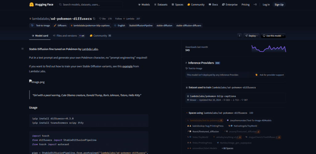Open the Community nav item in header
This screenshot has width=316, height=154.
(196, 4)
